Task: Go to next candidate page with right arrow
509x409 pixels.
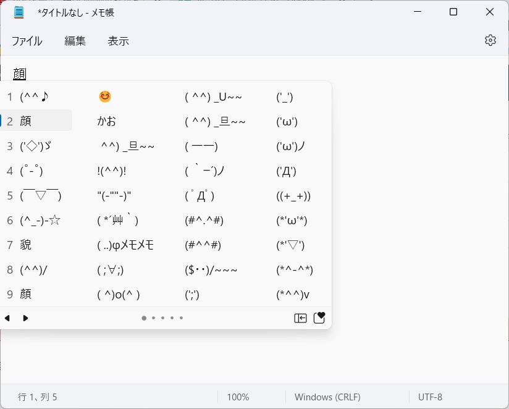Action: (x=25, y=318)
